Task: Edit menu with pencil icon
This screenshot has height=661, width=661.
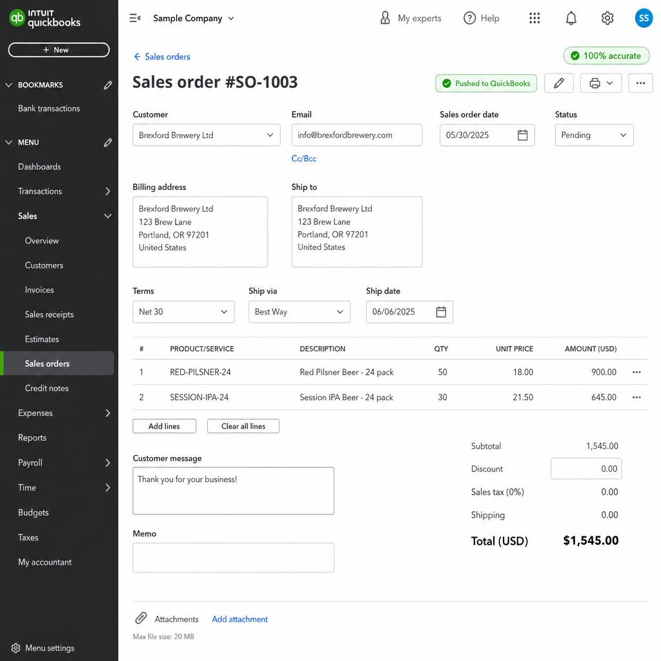Action: pyautogui.click(x=108, y=143)
